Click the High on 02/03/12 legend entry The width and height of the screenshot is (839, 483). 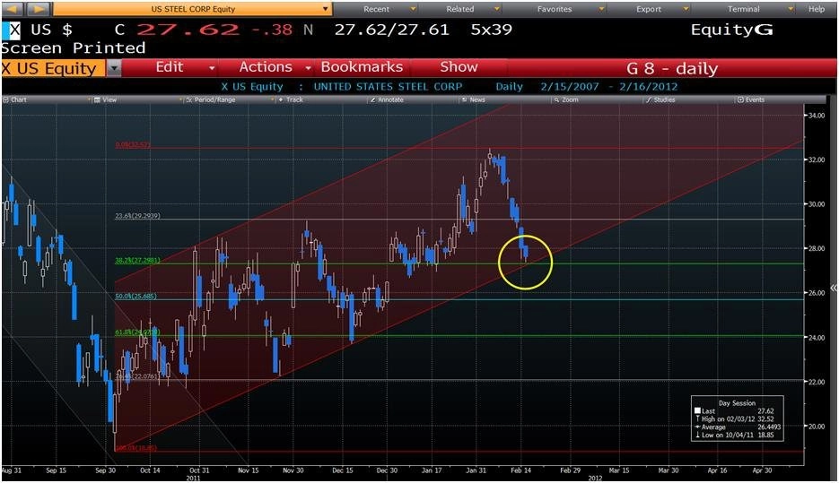(x=734, y=418)
